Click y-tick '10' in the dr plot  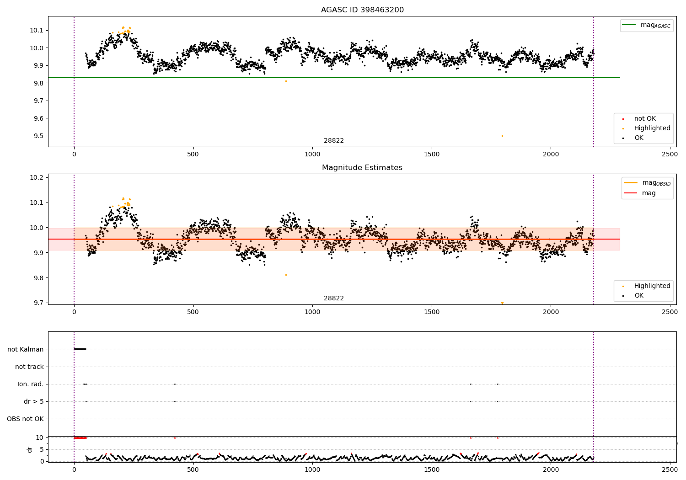click(x=40, y=437)
